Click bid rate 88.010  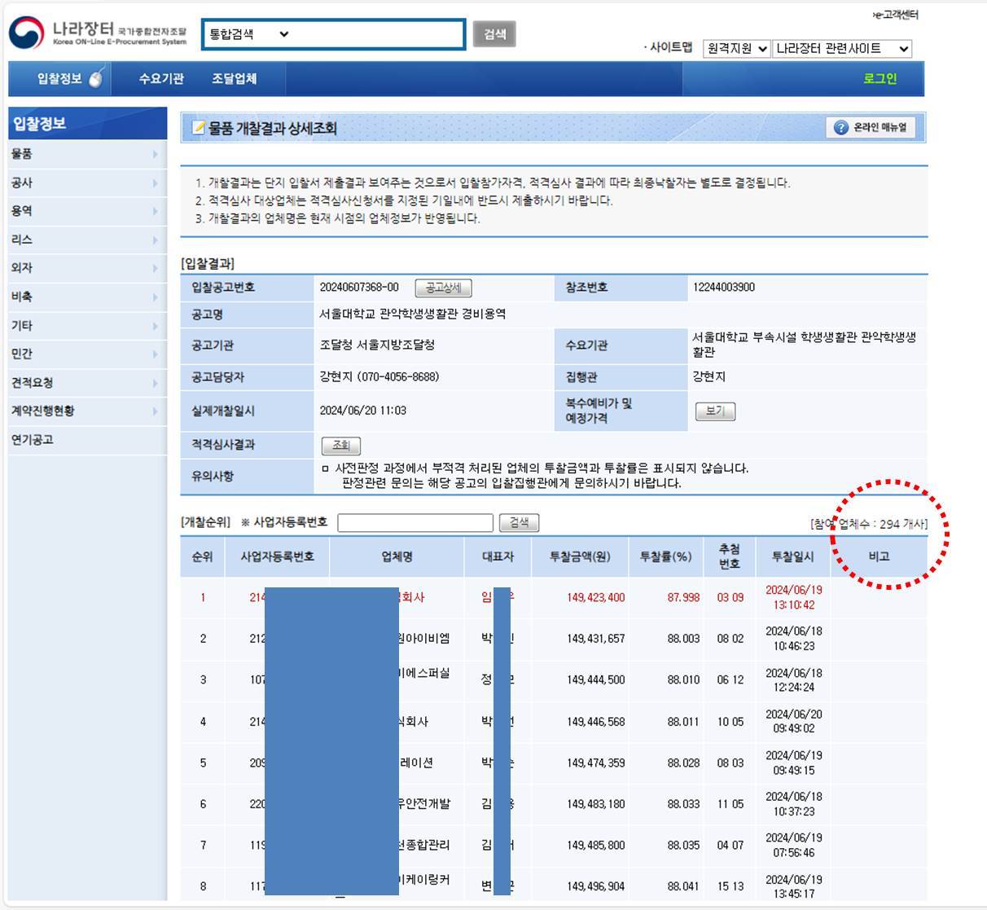683,679
